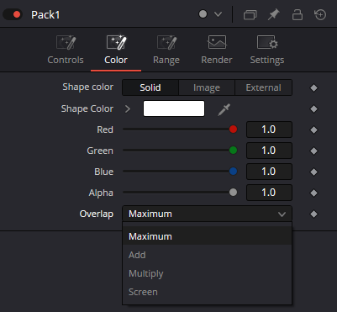The image size is (337, 312).
Task: Click the Green value field
Action: click(269, 151)
